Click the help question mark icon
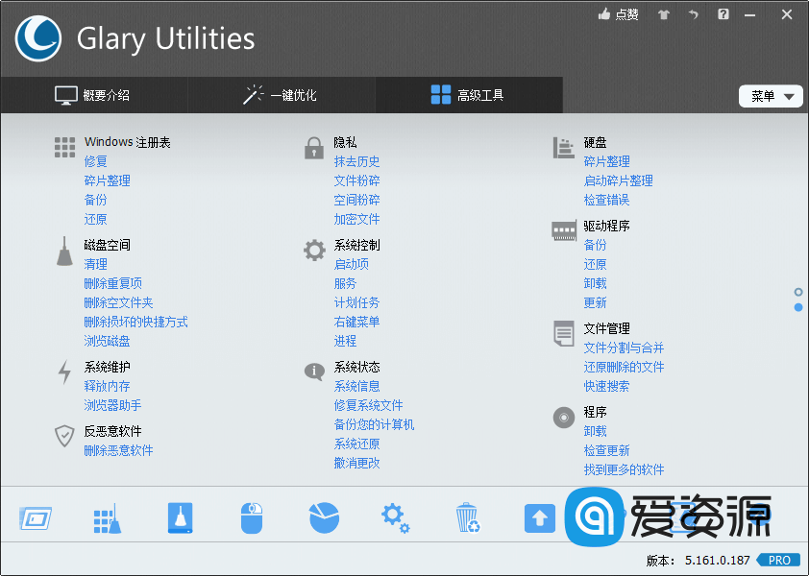Screen dimensions: 809x576 723,14
